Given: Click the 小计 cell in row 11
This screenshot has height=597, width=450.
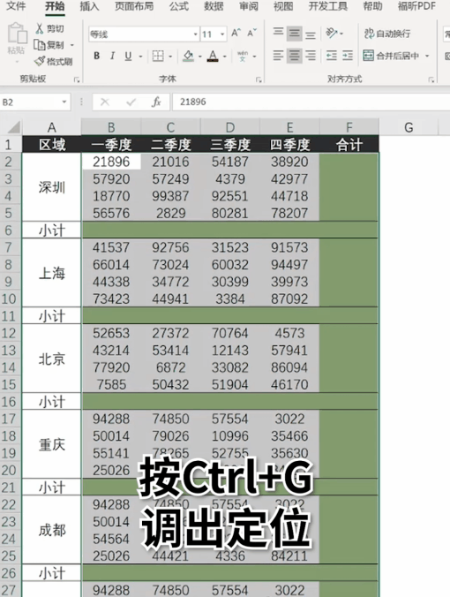Looking at the screenshot, I should coord(52,316).
